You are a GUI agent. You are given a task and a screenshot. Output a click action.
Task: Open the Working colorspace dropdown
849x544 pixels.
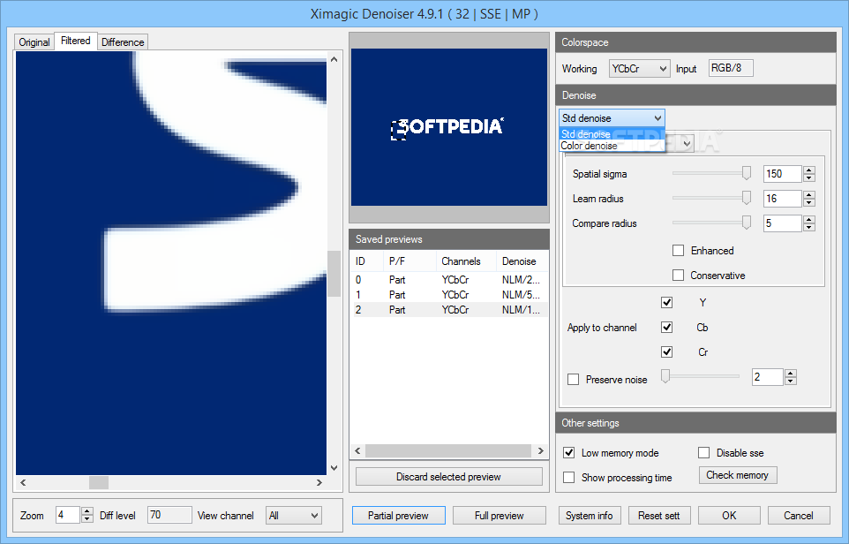(639, 69)
